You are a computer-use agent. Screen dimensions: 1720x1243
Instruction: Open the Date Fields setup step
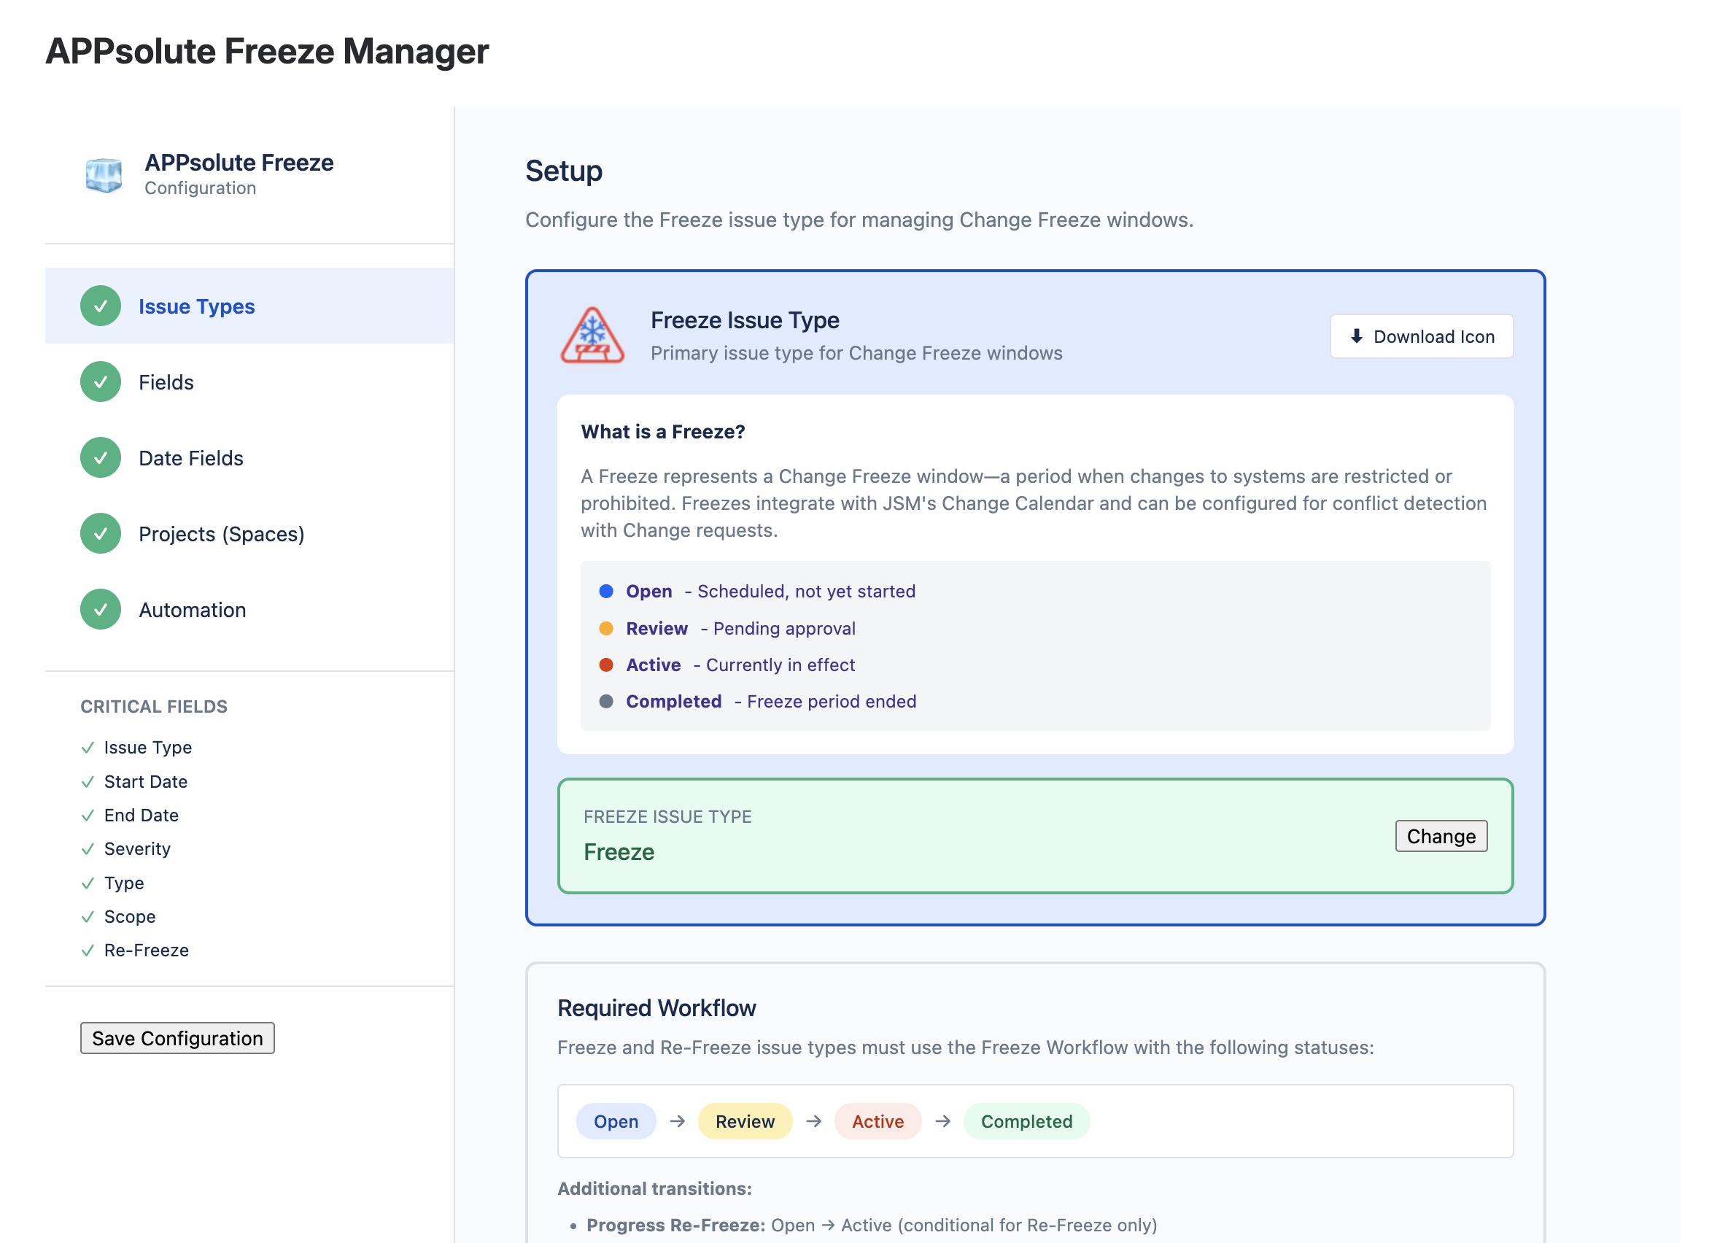pyautogui.click(x=191, y=458)
